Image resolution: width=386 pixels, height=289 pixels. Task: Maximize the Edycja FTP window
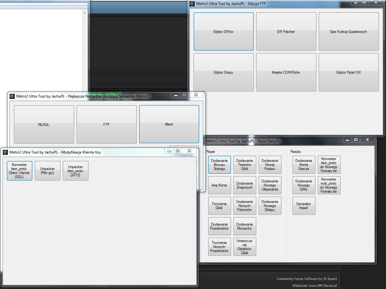pos(364,2)
